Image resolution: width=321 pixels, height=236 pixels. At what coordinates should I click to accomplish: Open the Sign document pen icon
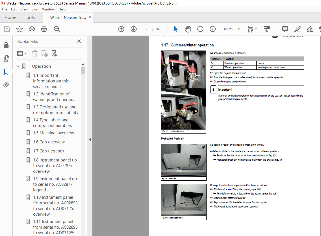[310, 29]
